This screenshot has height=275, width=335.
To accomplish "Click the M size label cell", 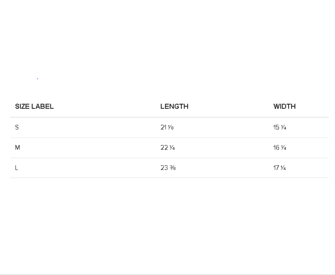I will 17,148.
